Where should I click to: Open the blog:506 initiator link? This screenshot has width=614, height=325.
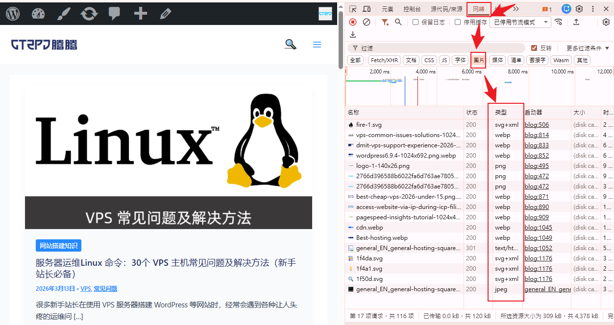pos(537,125)
